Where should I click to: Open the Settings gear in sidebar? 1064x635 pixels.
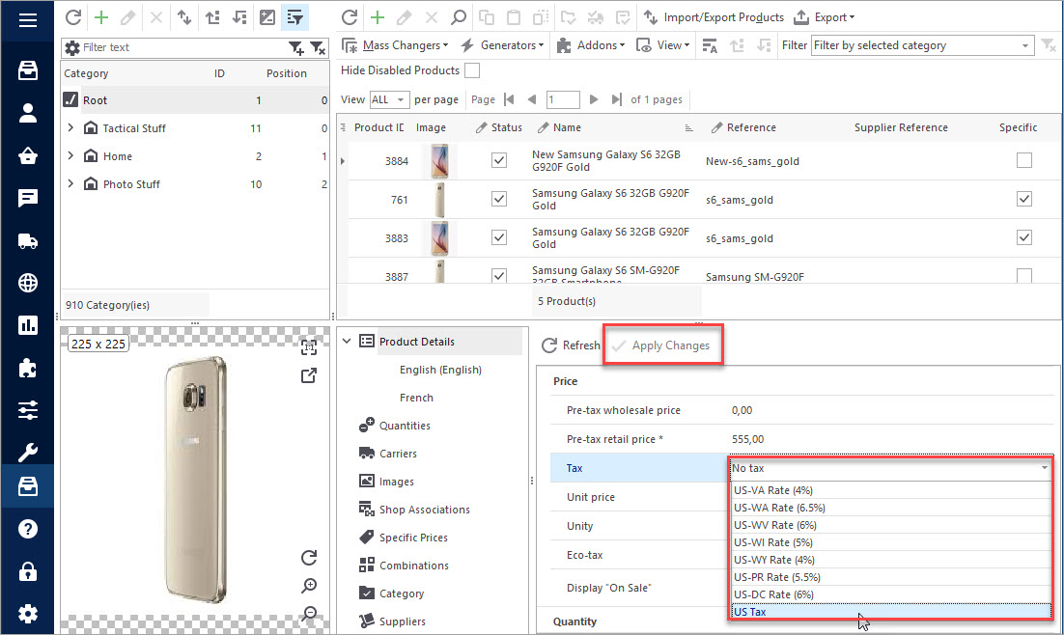pyautogui.click(x=28, y=614)
